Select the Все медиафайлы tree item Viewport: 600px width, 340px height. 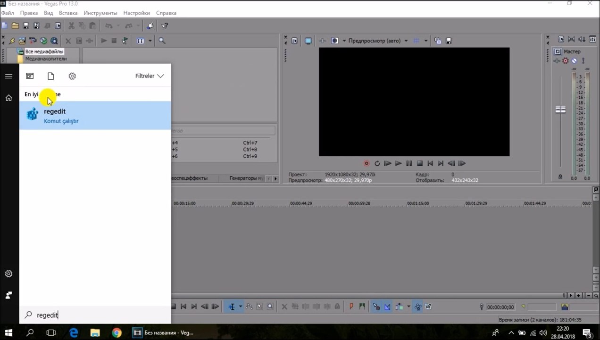click(44, 51)
